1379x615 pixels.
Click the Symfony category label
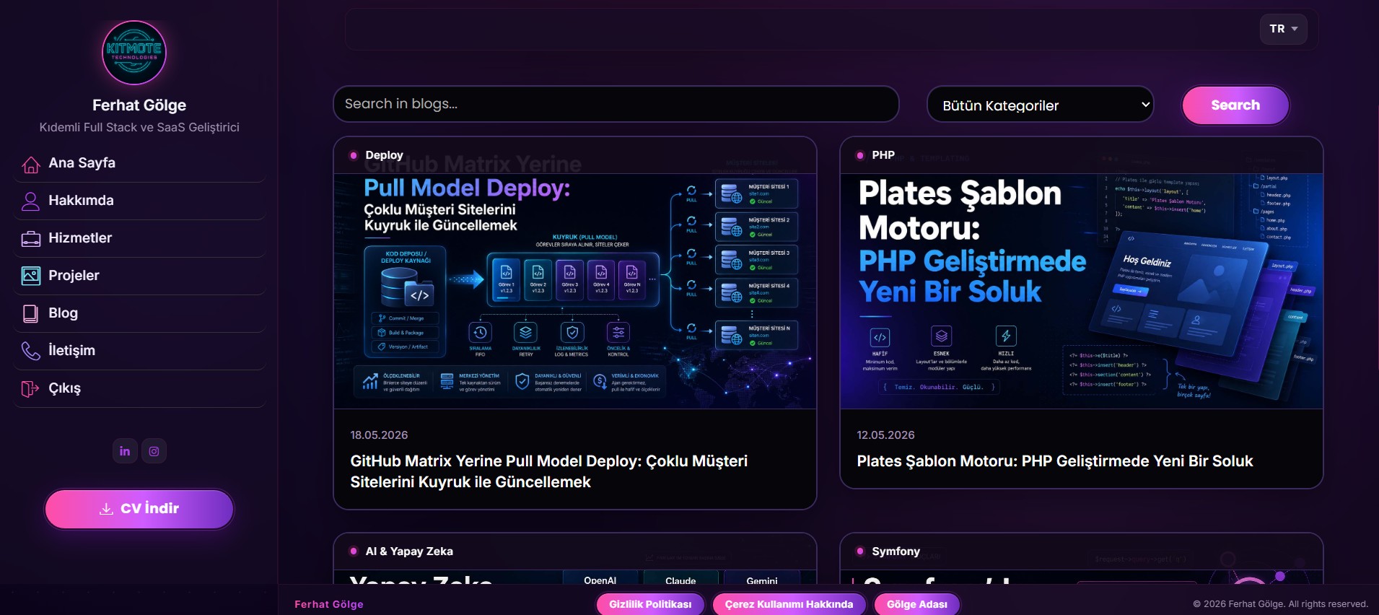coord(896,551)
